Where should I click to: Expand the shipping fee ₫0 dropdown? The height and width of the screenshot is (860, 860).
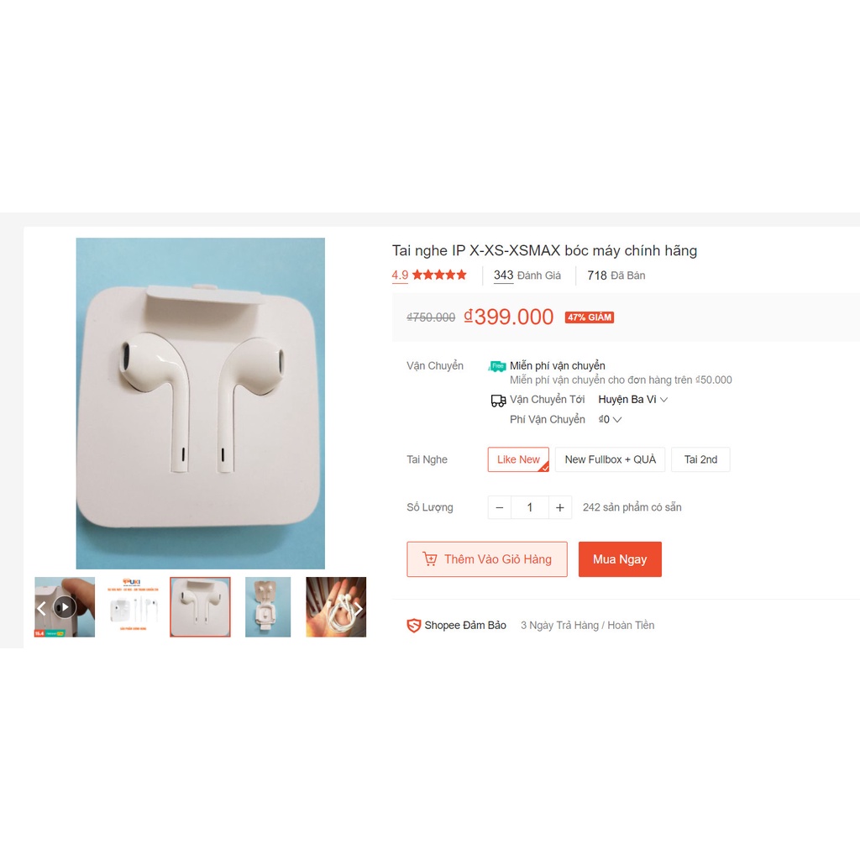click(x=610, y=420)
